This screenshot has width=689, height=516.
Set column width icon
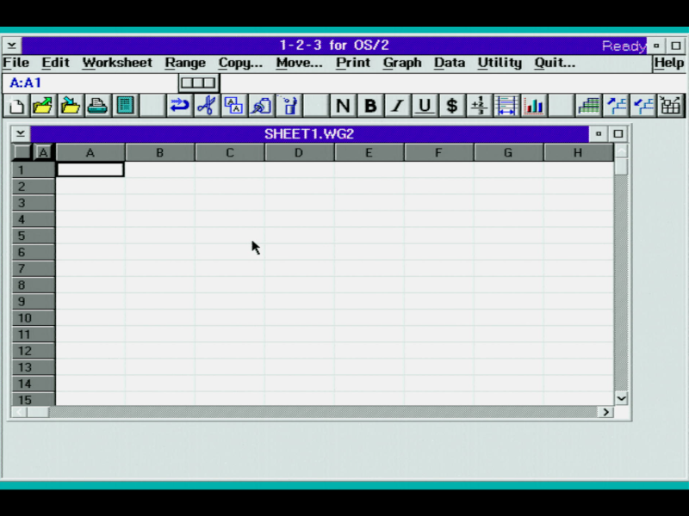pos(506,105)
